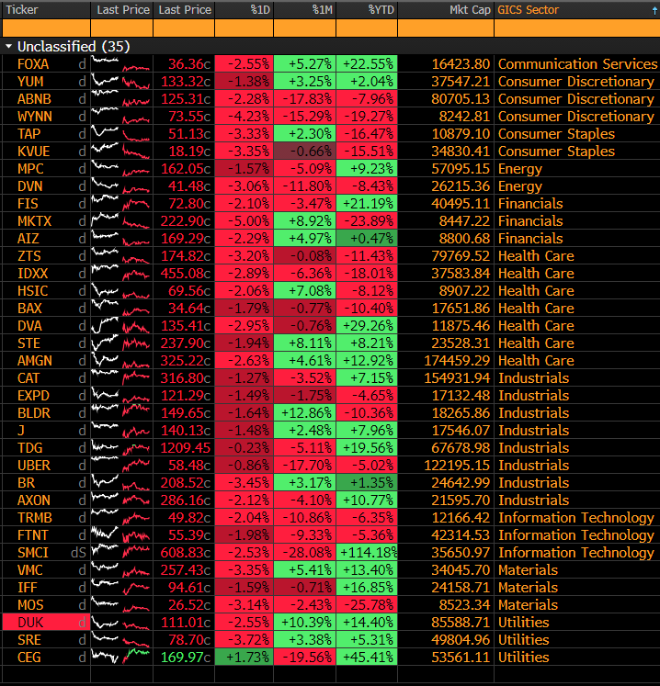Select the IFF ticker

pos(28,588)
